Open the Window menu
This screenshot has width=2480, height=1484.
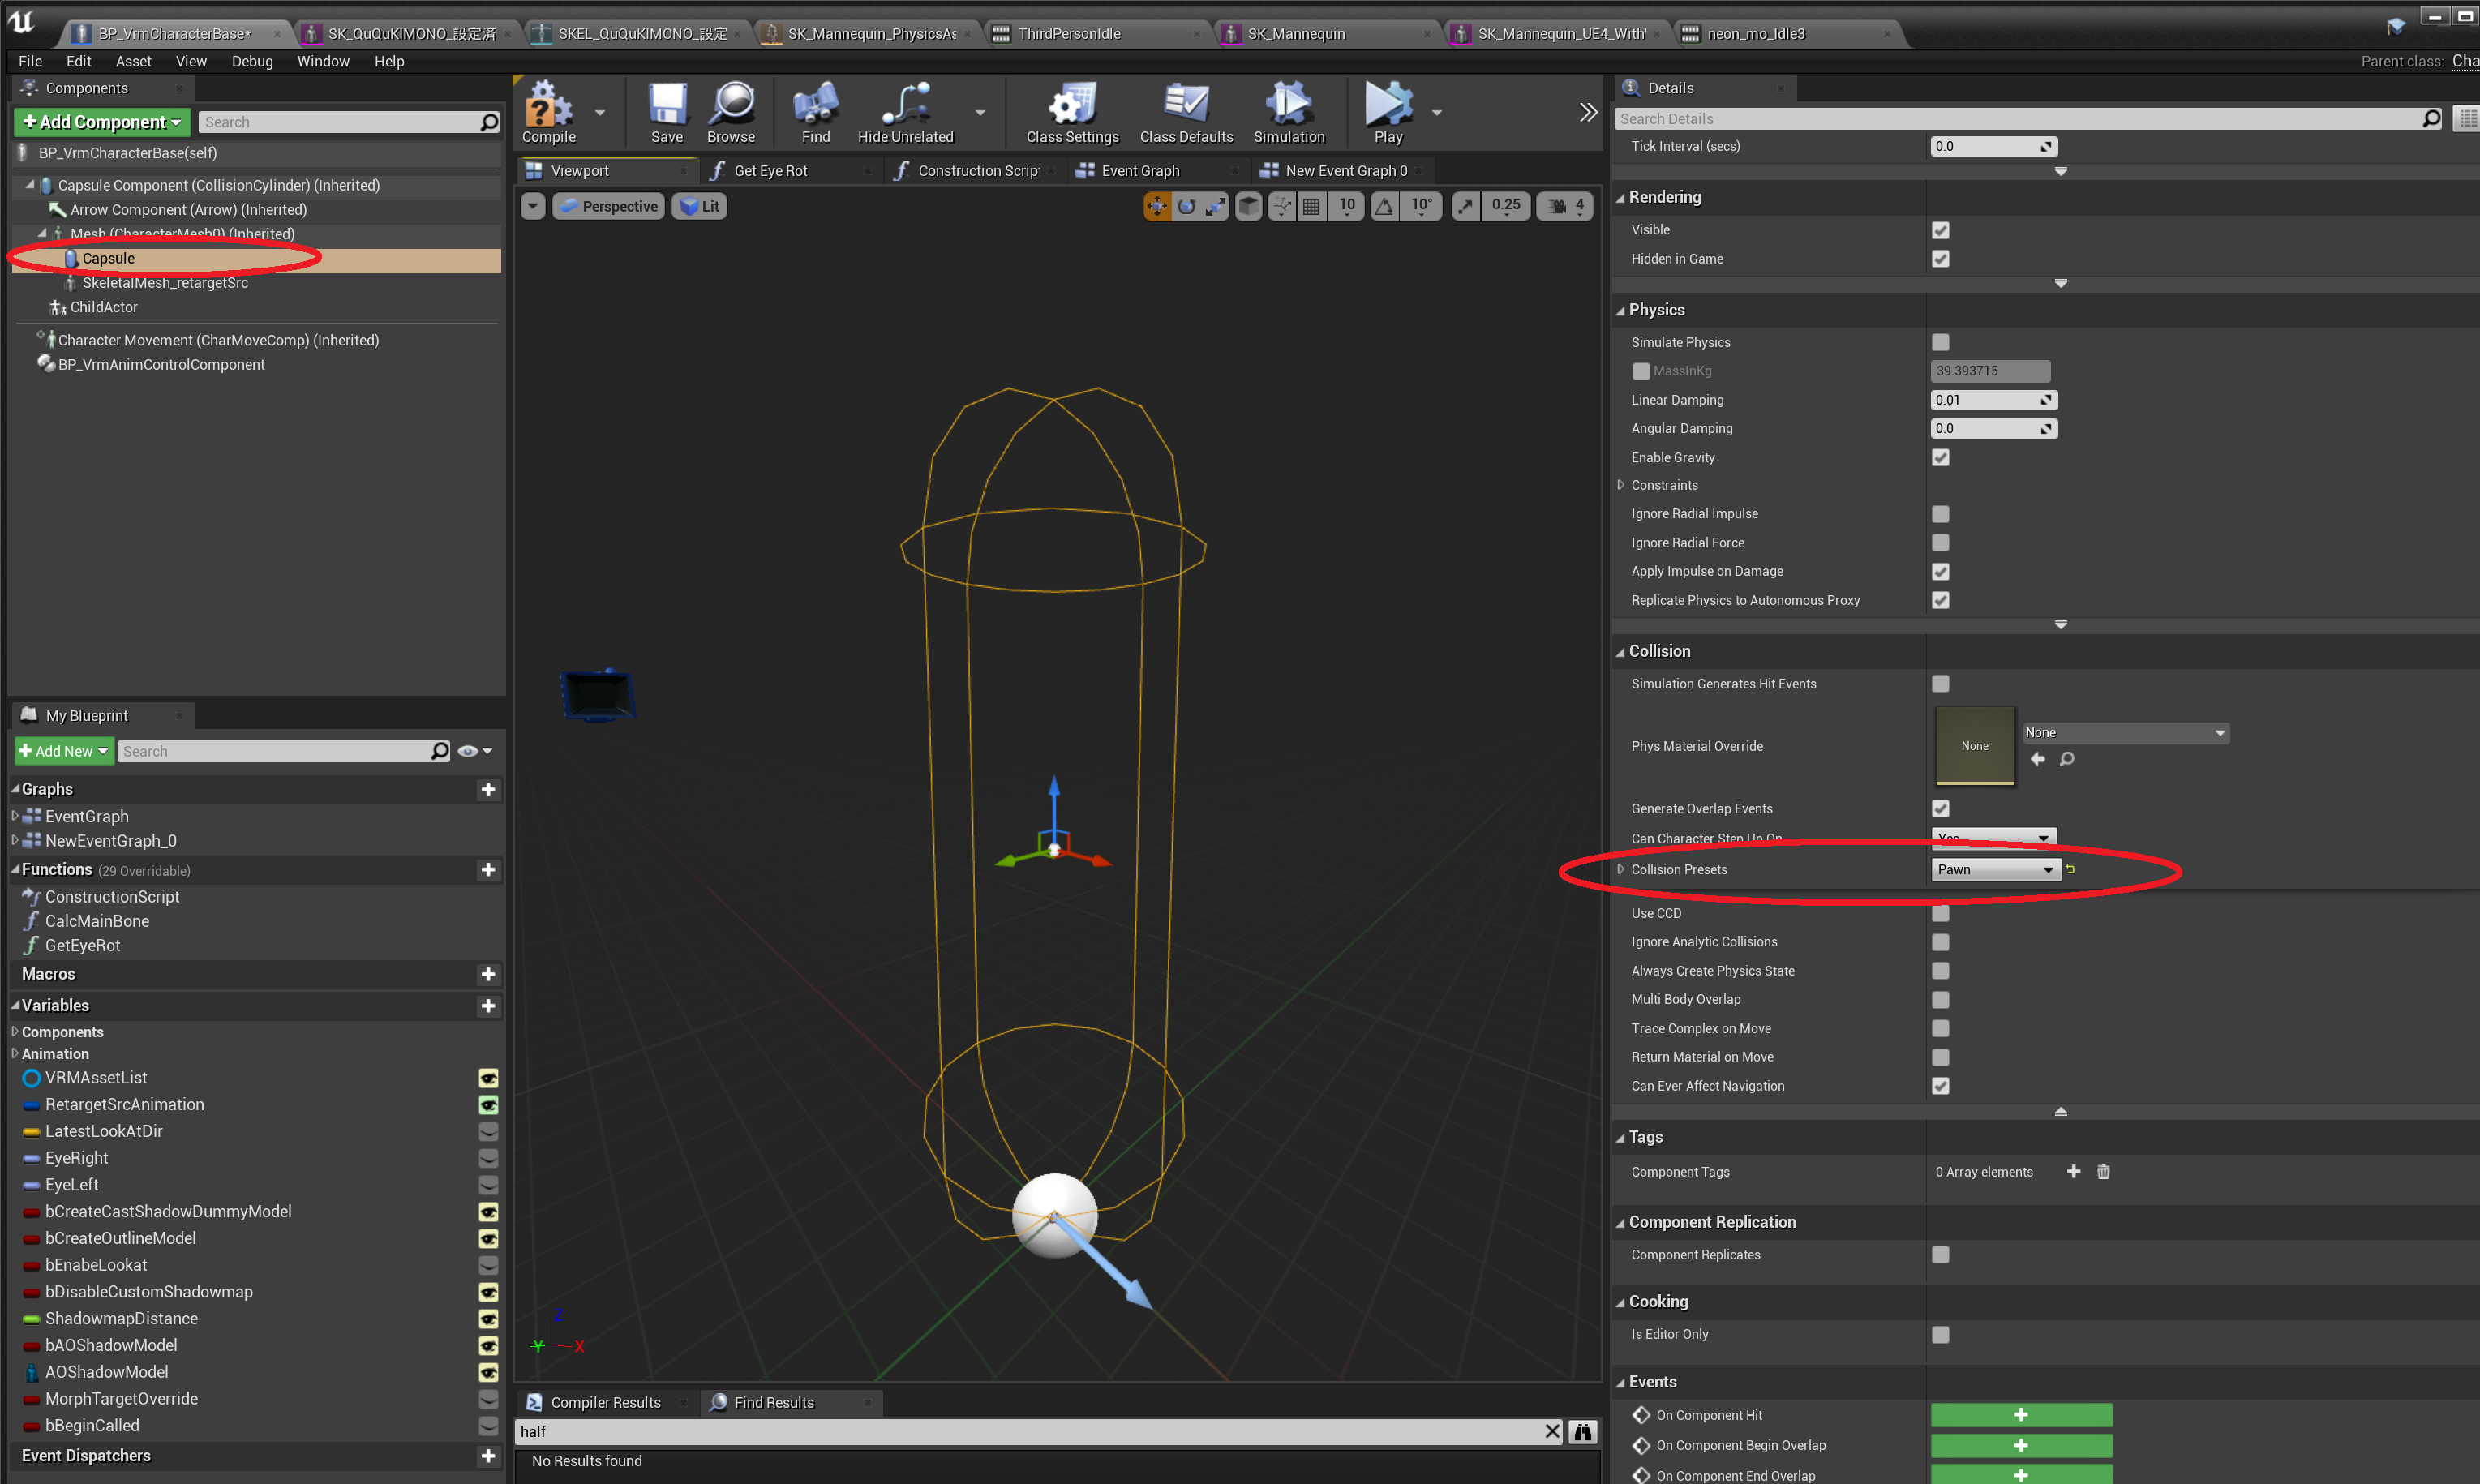pos(323,61)
